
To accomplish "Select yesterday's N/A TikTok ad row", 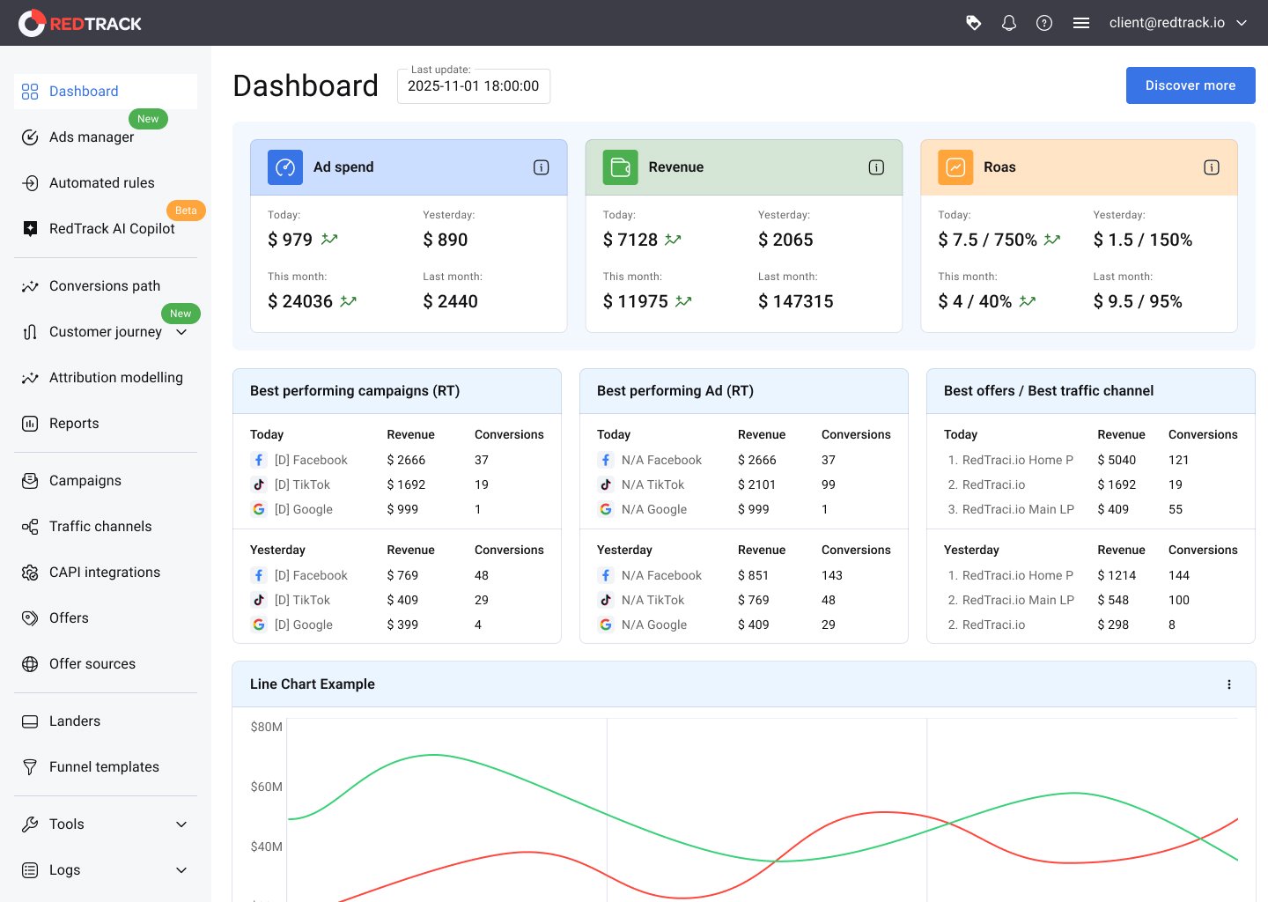I will 744,600.
